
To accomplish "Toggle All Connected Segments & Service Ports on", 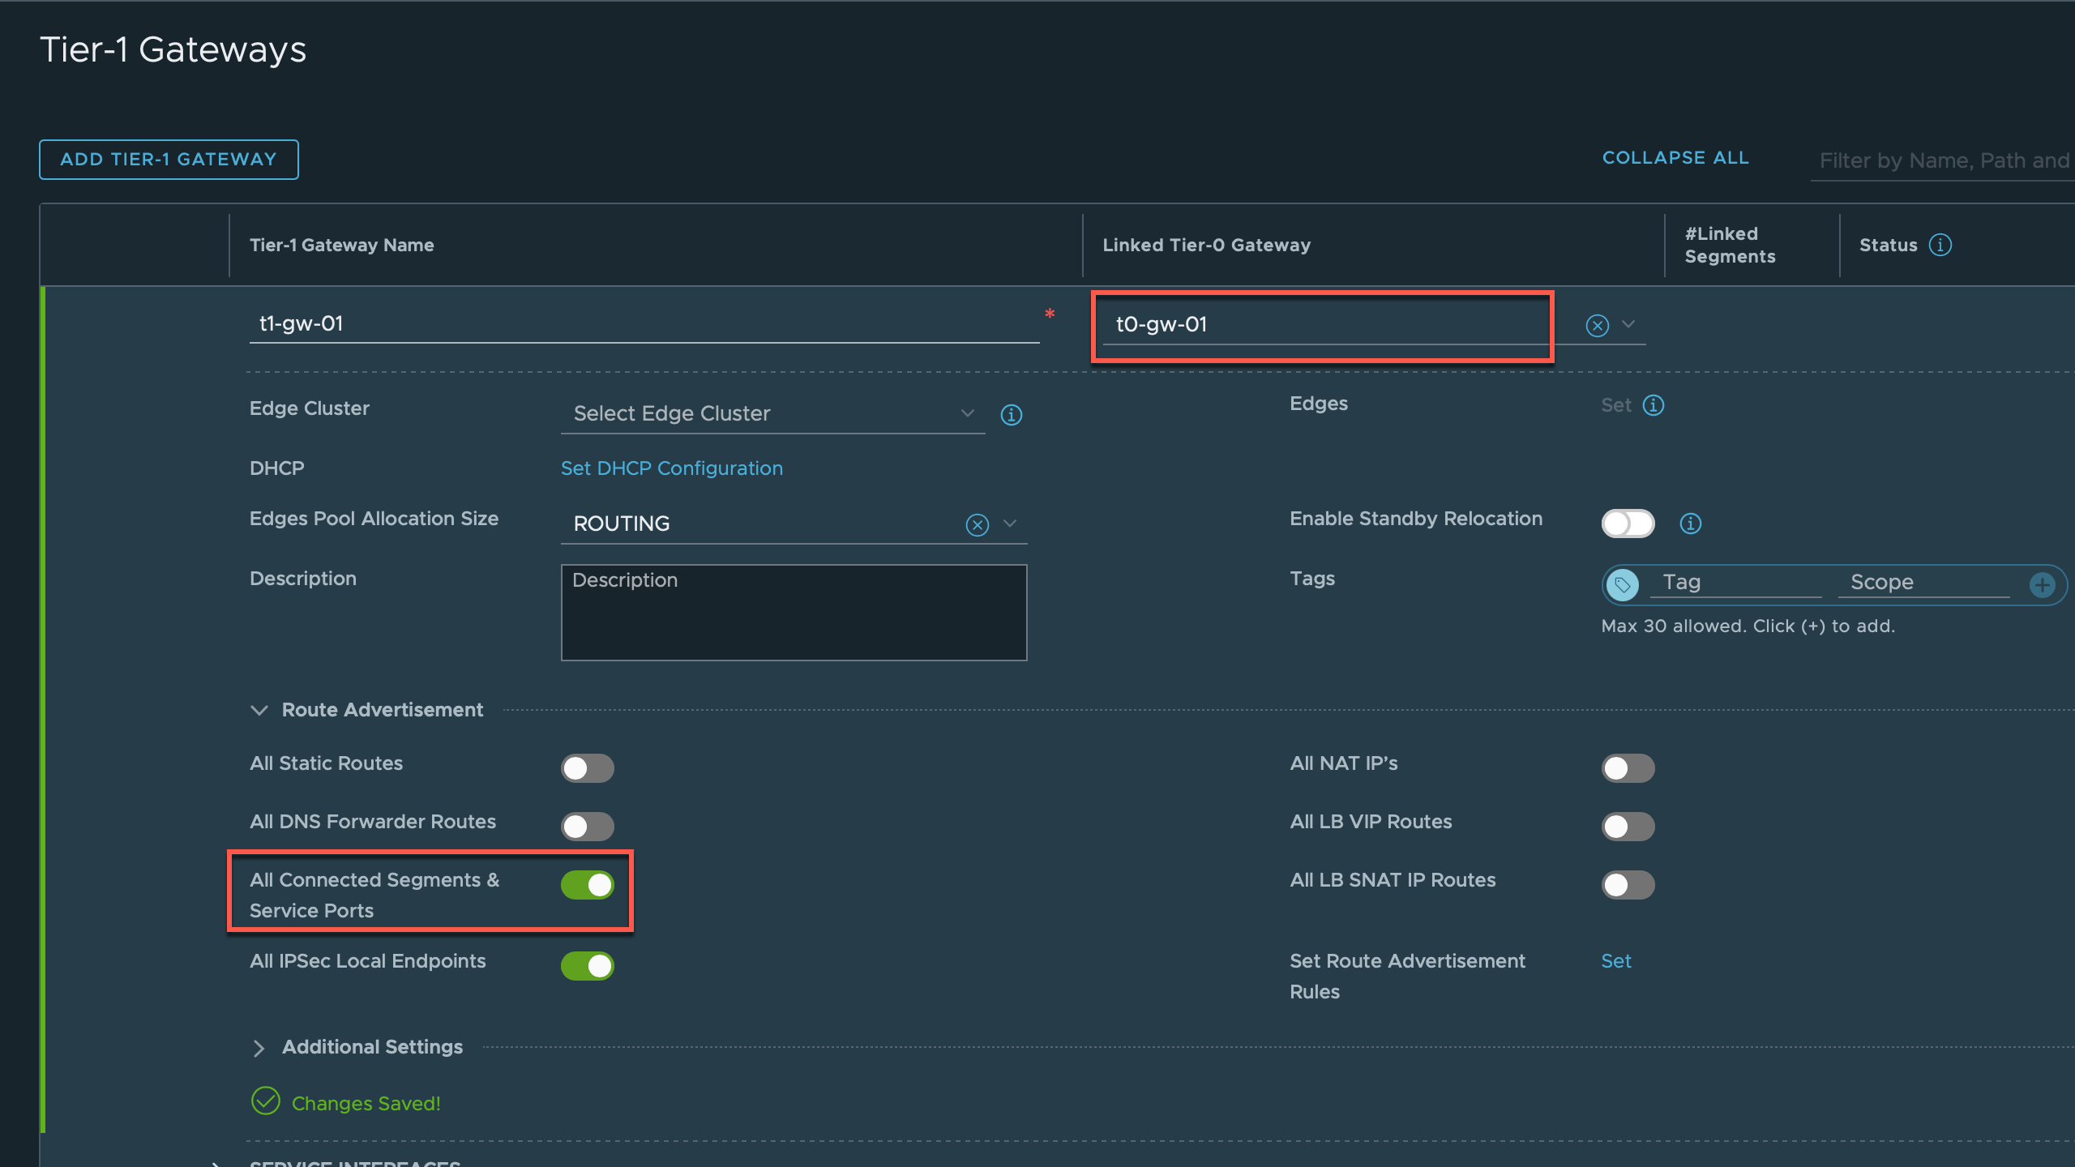I will point(588,883).
